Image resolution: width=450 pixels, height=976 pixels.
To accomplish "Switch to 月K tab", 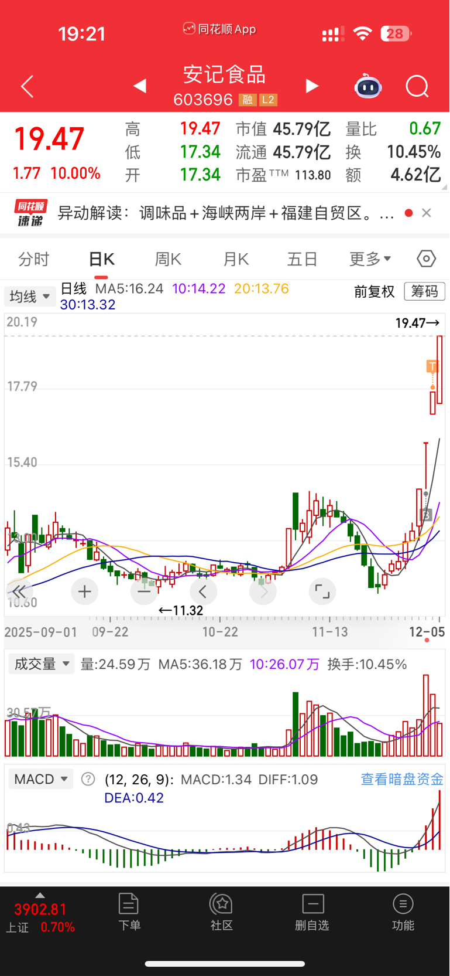I will (x=236, y=259).
